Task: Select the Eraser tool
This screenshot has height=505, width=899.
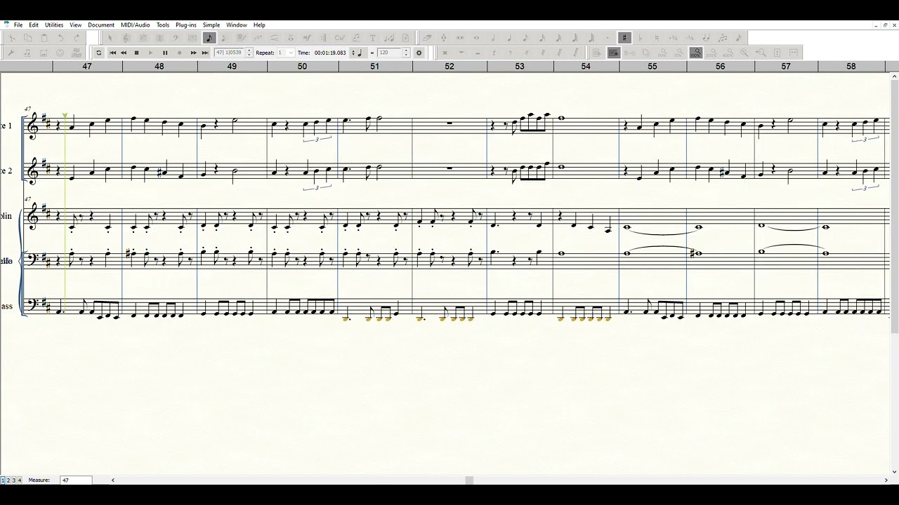Action: pyautogui.click(x=426, y=38)
